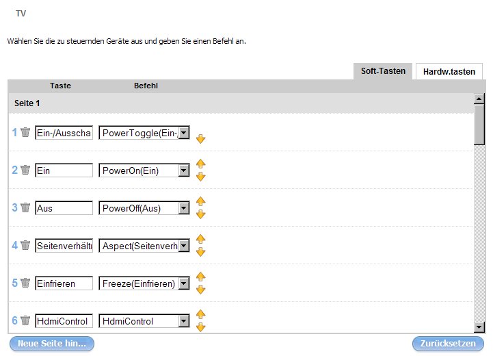Switch to the Hardw.tasten tab

click(x=449, y=71)
